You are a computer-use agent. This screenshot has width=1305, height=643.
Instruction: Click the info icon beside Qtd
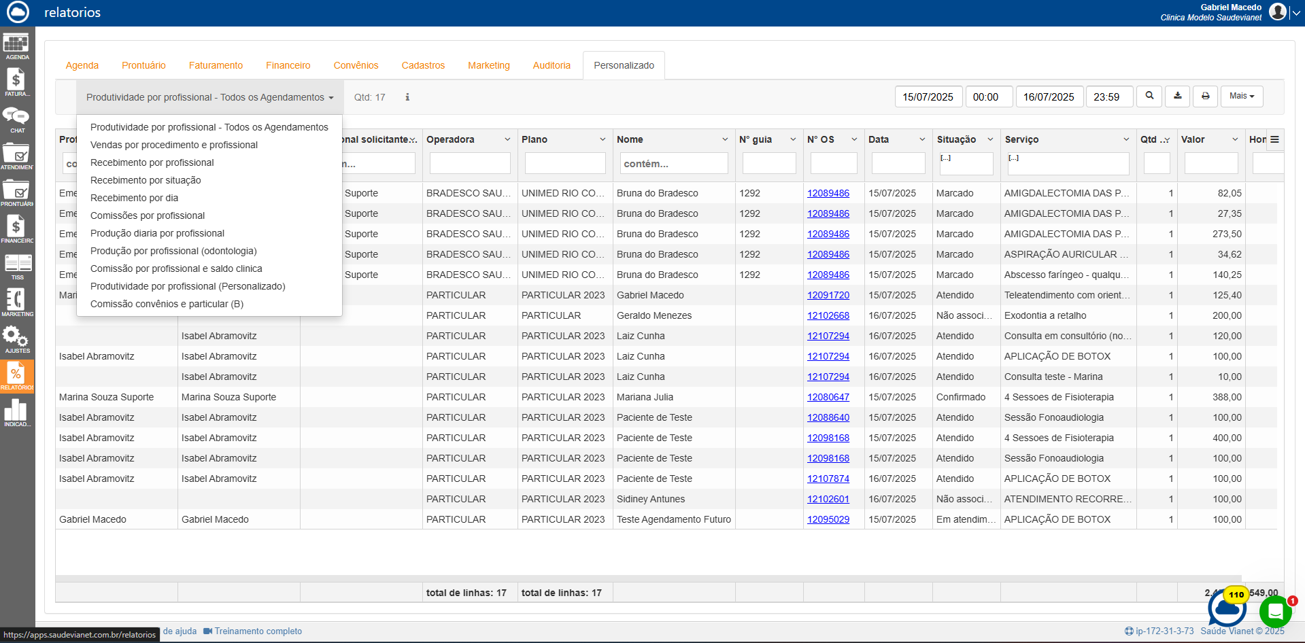407,97
